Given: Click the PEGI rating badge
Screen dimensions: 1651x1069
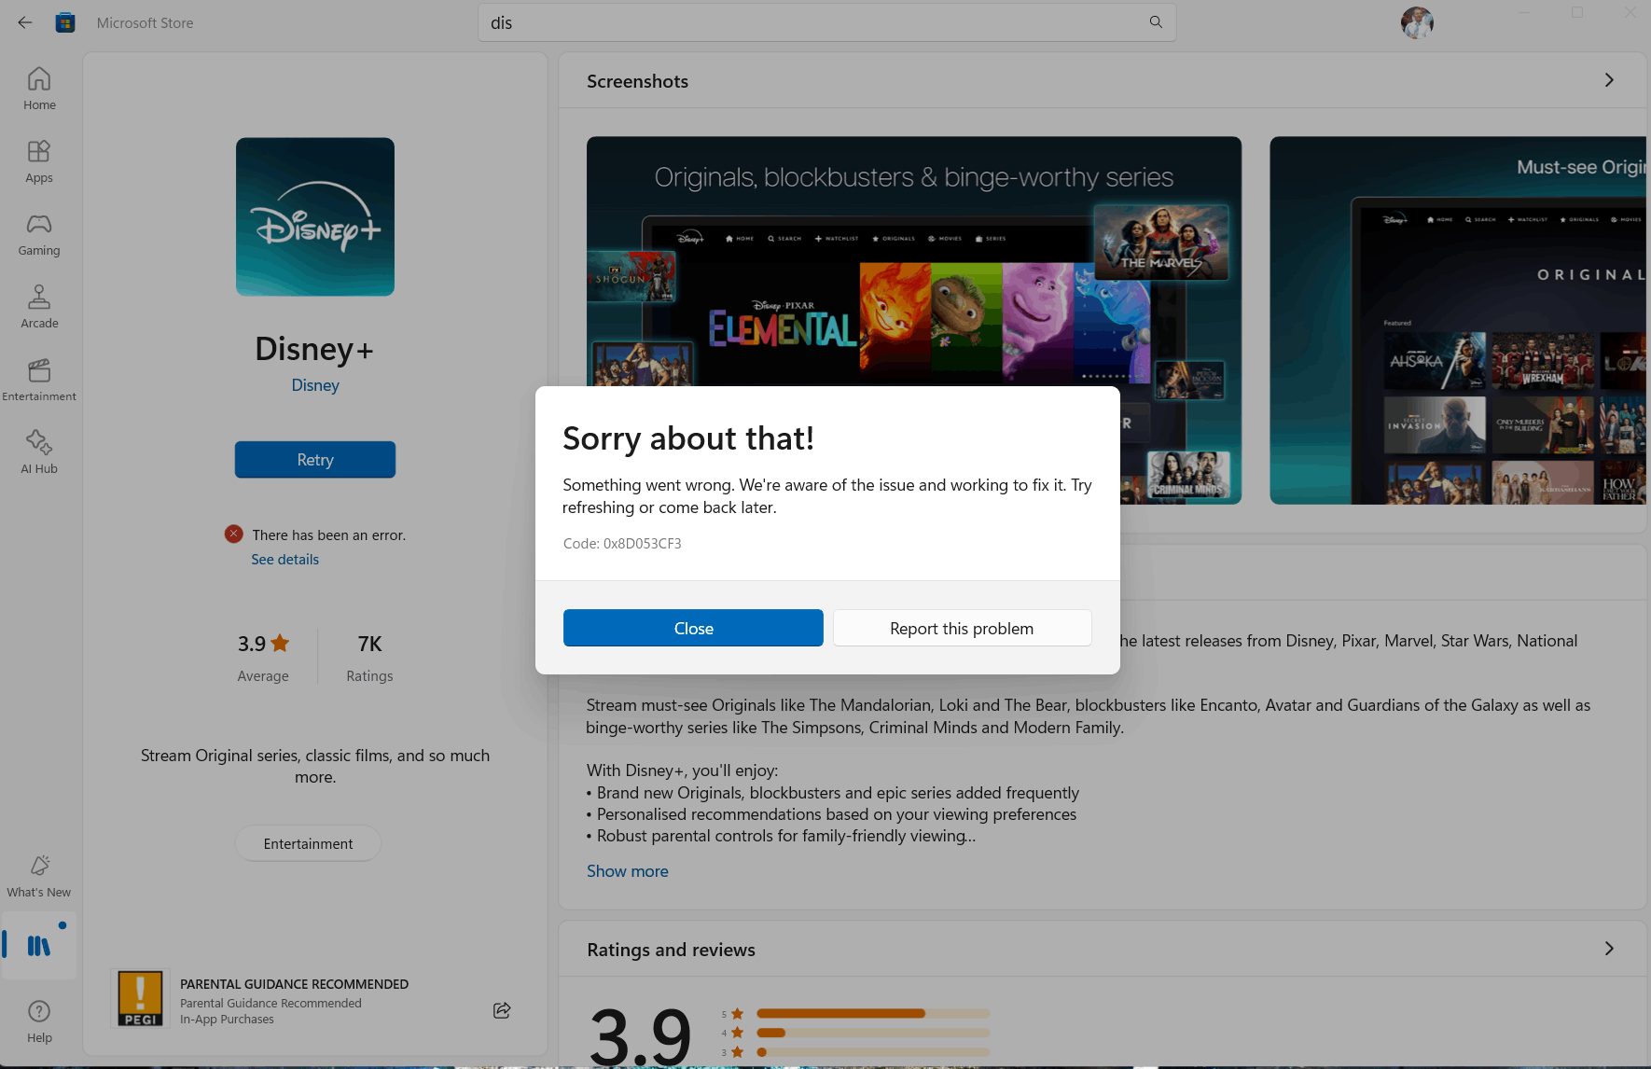Looking at the screenshot, I should 140,998.
